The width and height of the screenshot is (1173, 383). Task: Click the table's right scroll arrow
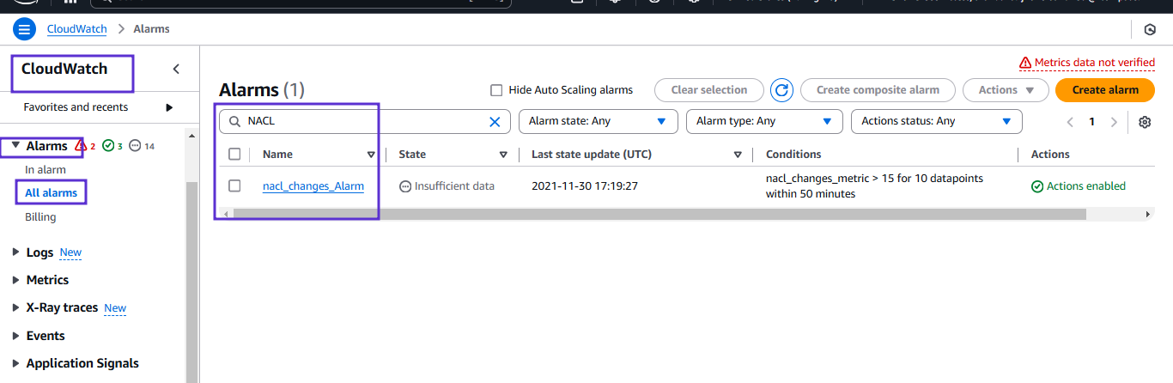(x=1148, y=213)
